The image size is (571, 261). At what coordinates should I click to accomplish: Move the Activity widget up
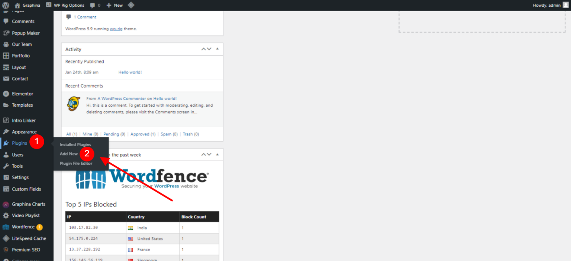pyautogui.click(x=203, y=49)
